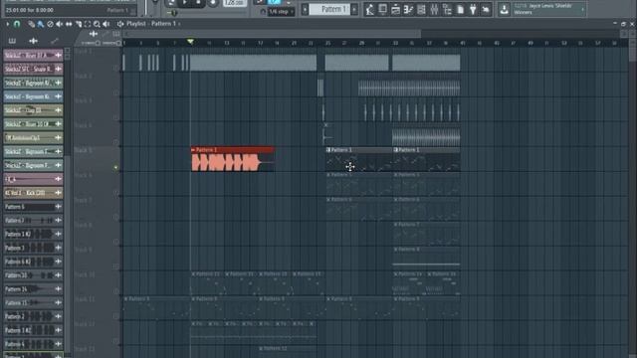Click the arrow left of the Pattern 1 selector
Screen dimensions: 637x358
pyautogui.click(x=305, y=9)
